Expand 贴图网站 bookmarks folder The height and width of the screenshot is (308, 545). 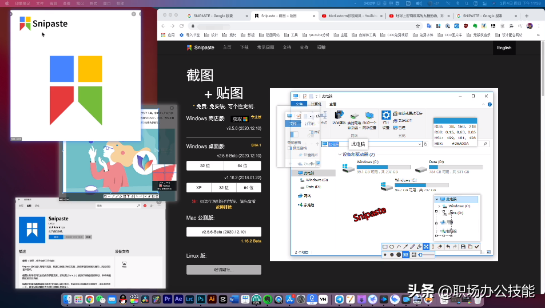(x=269, y=35)
